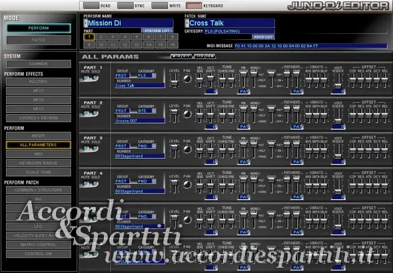393x273 pixels.
Task: Click the PLS (PULSATING) category field
Action: pos(239,31)
